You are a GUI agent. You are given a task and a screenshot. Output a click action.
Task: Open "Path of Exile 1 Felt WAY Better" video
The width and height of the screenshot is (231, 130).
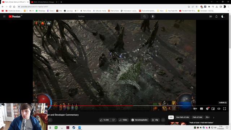pos(201,123)
